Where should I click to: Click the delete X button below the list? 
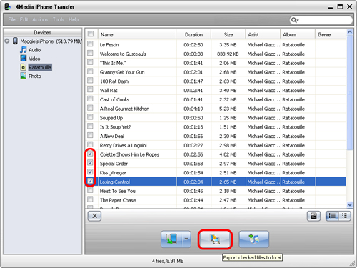coord(94,216)
